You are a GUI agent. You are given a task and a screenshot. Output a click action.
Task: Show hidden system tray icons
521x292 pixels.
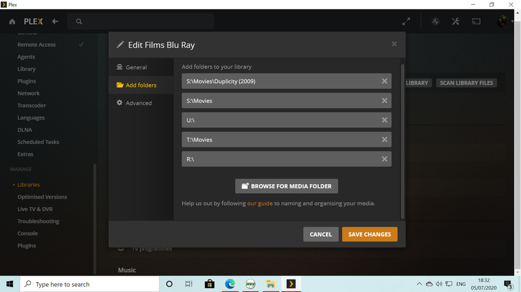click(419, 284)
